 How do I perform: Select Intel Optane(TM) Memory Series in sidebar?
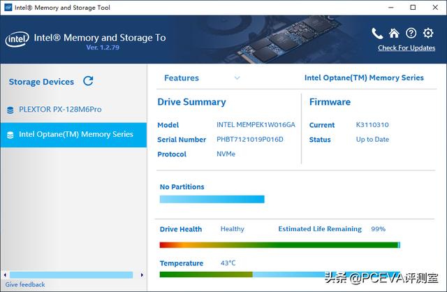tap(73, 135)
